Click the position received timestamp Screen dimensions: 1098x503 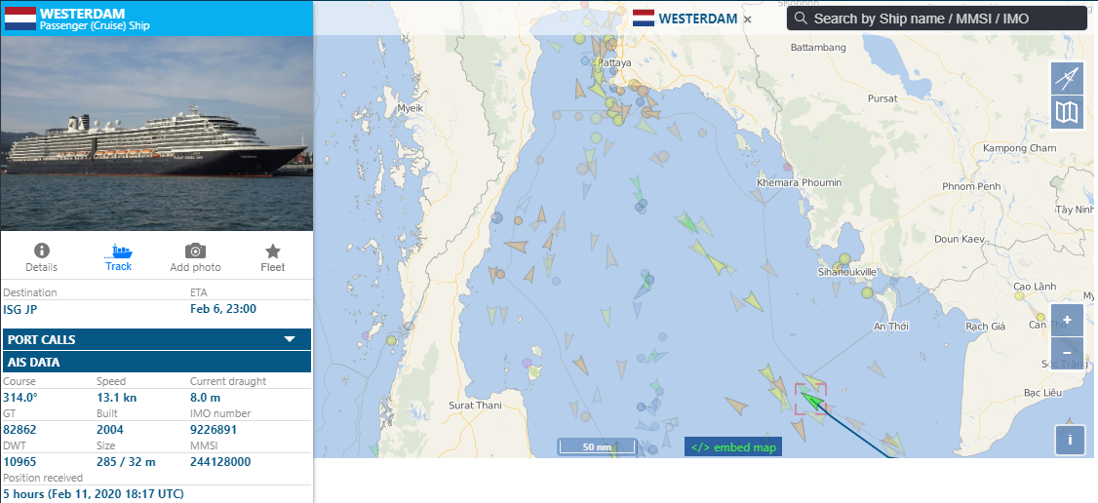[x=94, y=494]
